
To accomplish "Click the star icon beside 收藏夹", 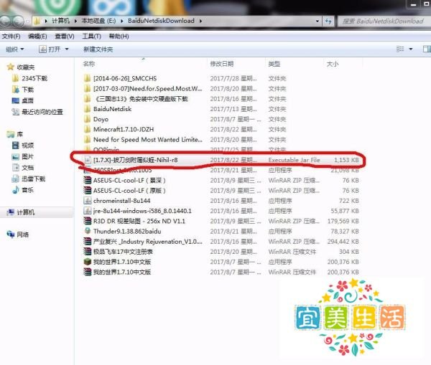I will click(11, 67).
